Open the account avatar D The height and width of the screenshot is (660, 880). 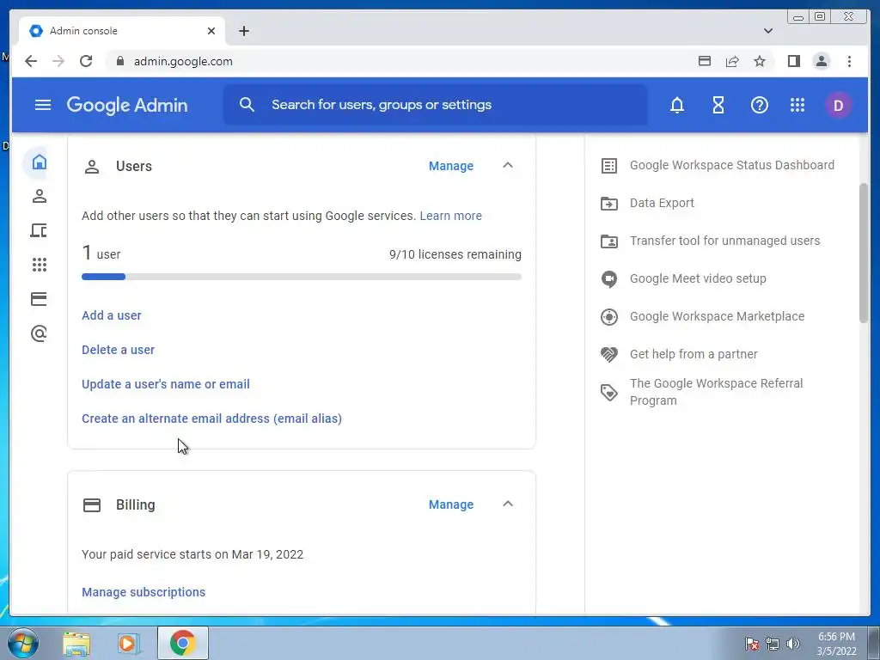click(838, 106)
